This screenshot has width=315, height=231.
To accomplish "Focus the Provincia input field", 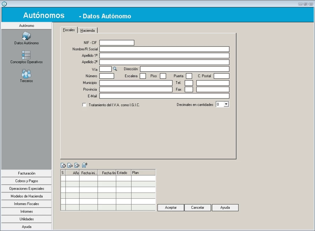I will [136, 90].
